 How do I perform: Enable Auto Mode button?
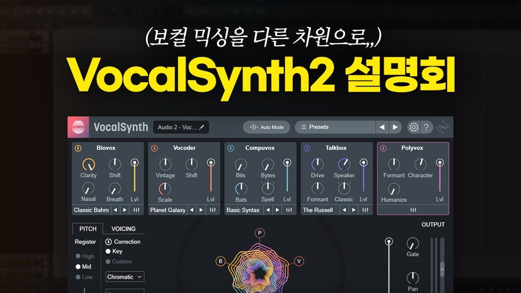coord(267,127)
